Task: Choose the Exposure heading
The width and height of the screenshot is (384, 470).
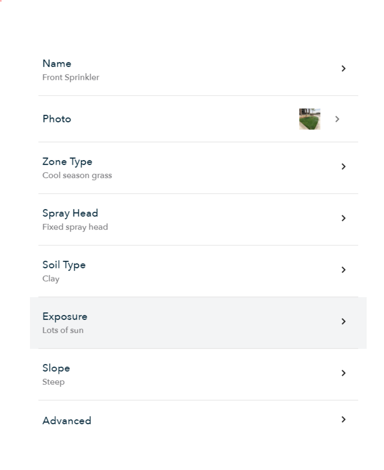Action: coord(65,316)
